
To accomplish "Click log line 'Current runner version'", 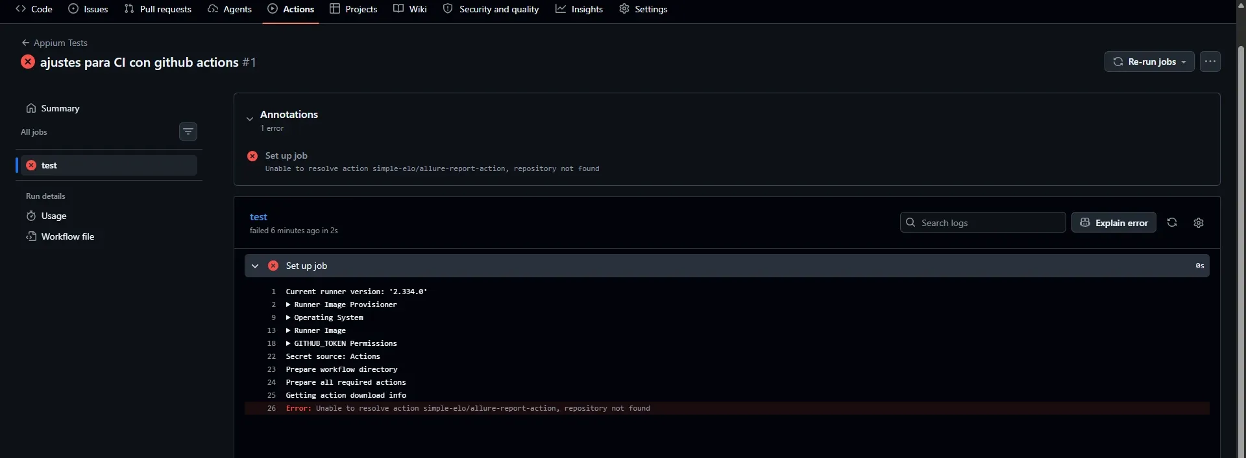I will [356, 292].
